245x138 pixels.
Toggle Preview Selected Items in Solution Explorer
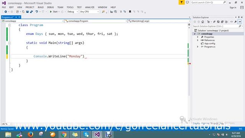click(240, 22)
